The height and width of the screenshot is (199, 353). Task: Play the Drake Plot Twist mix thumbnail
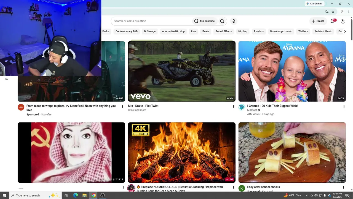tap(182, 71)
